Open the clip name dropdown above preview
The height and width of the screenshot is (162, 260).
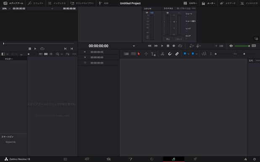tap(52, 8)
